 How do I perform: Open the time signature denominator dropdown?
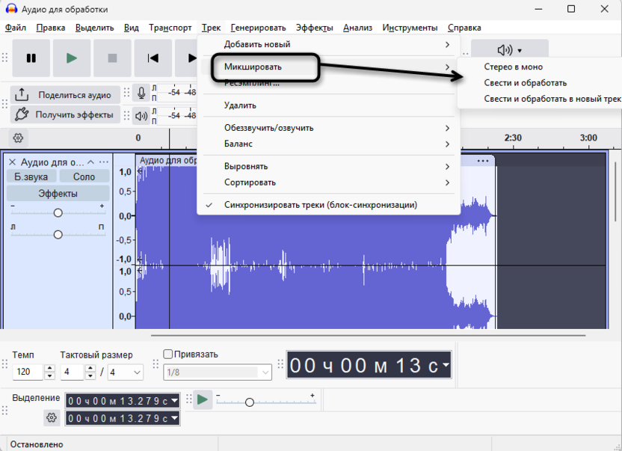coord(126,372)
